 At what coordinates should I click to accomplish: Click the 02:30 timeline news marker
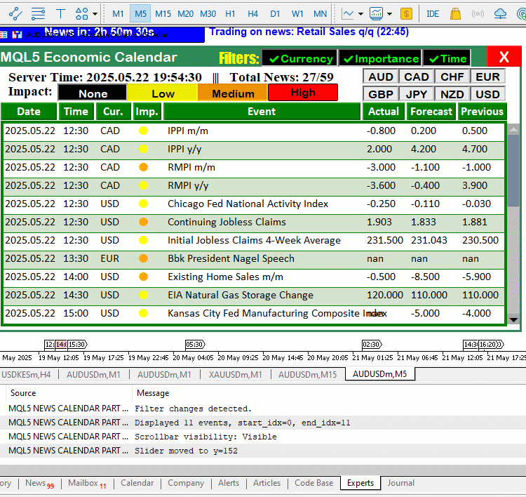(x=372, y=344)
